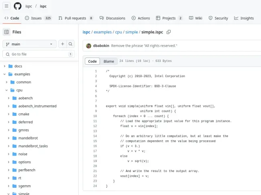Select the aobench_instrumented tree item
Screen dimensions: 261x195
tap(37, 106)
